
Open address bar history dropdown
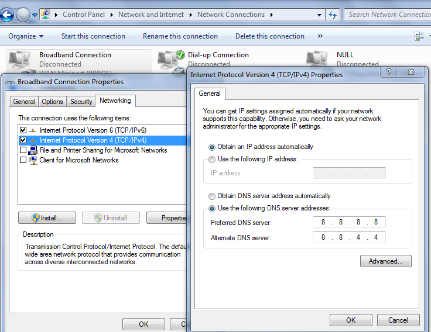319,15
